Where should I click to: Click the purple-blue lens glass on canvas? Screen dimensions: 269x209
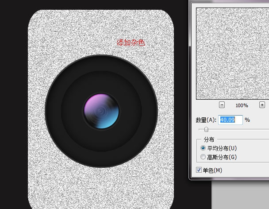(101, 111)
